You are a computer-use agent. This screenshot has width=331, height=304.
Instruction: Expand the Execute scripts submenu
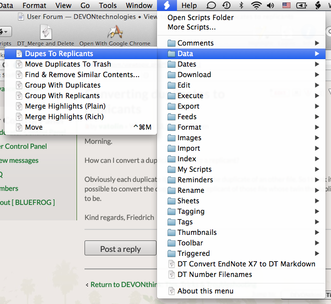coord(241,96)
